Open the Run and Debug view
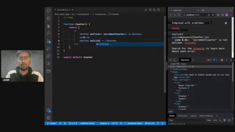The width and height of the screenshot is (235, 132). 48,48
